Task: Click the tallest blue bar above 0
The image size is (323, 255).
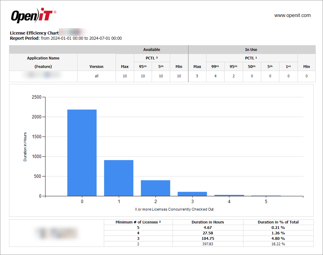Action: pos(82,152)
